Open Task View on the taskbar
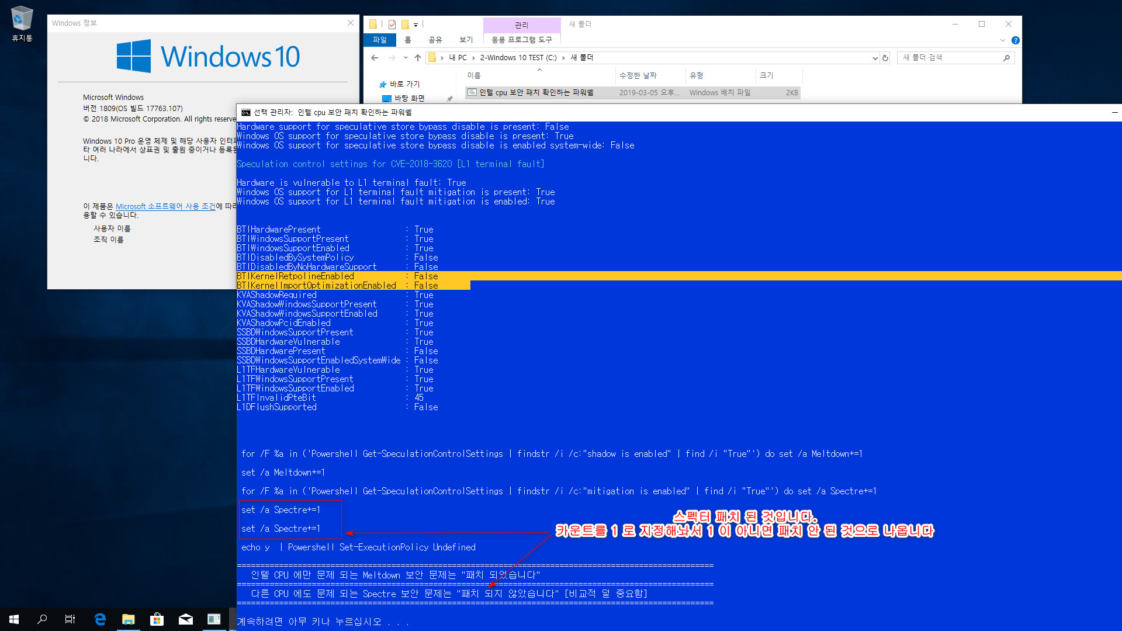Viewport: 1122px width, 631px height. click(x=70, y=619)
